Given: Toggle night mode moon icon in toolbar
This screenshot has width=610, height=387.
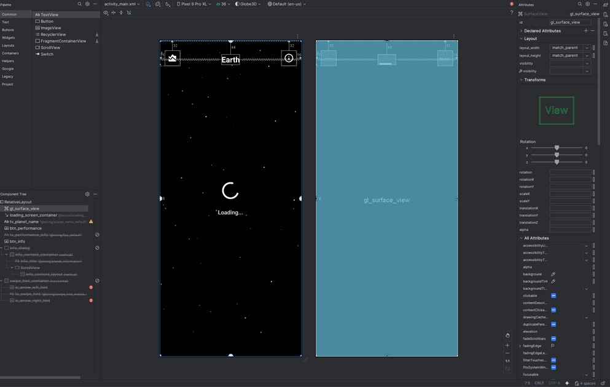Looking at the screenshot, I should pos(168,4).
